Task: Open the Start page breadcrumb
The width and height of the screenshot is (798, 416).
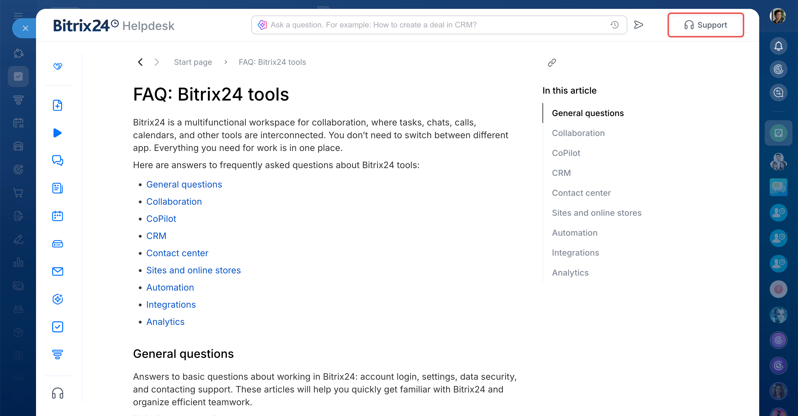Action: (x=193, y=62)
